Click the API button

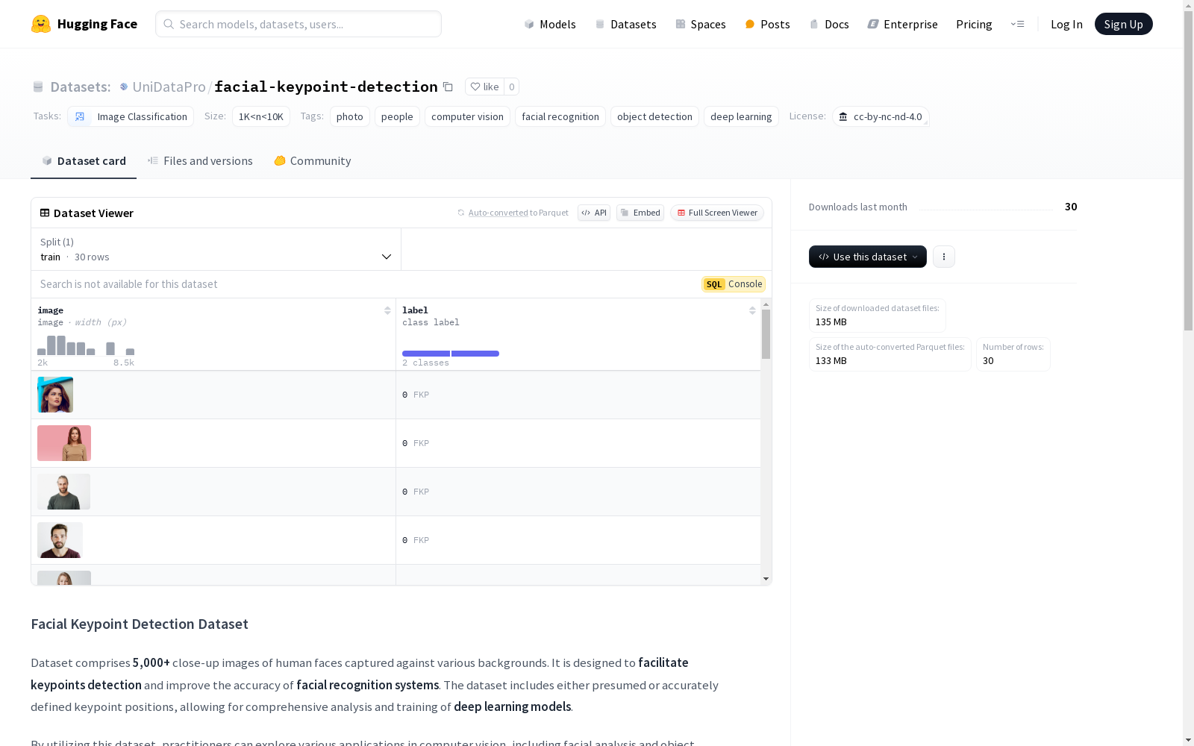594,213
